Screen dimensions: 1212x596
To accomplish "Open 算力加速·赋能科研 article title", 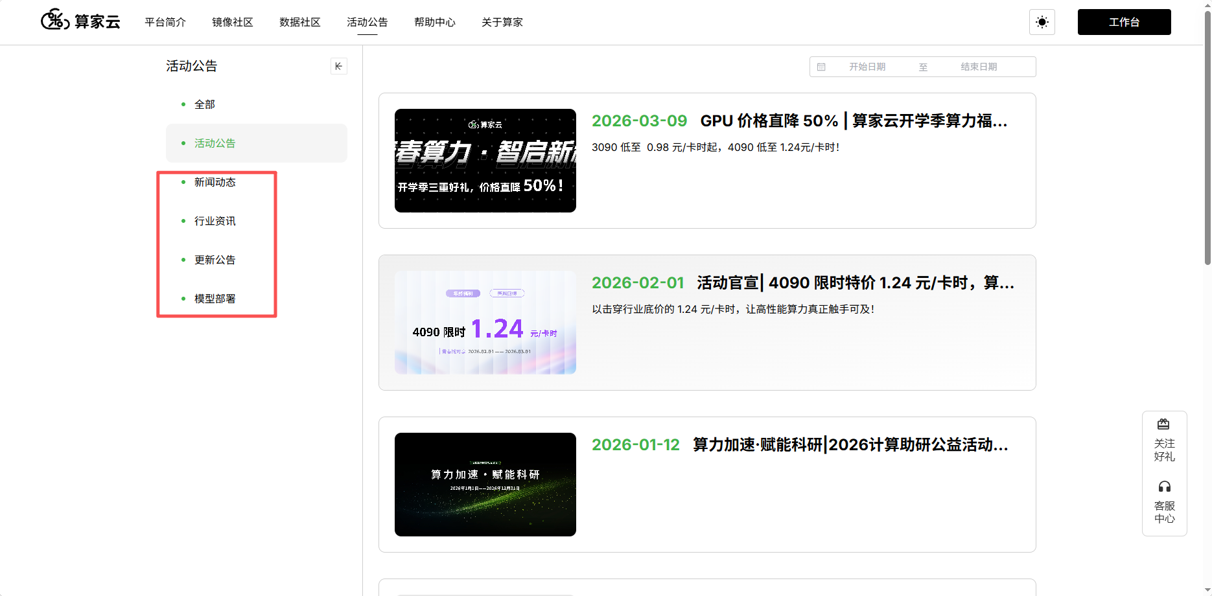I will click(850, 444).
